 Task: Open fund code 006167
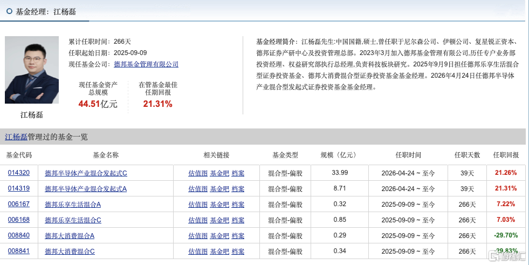coord(18,204)
